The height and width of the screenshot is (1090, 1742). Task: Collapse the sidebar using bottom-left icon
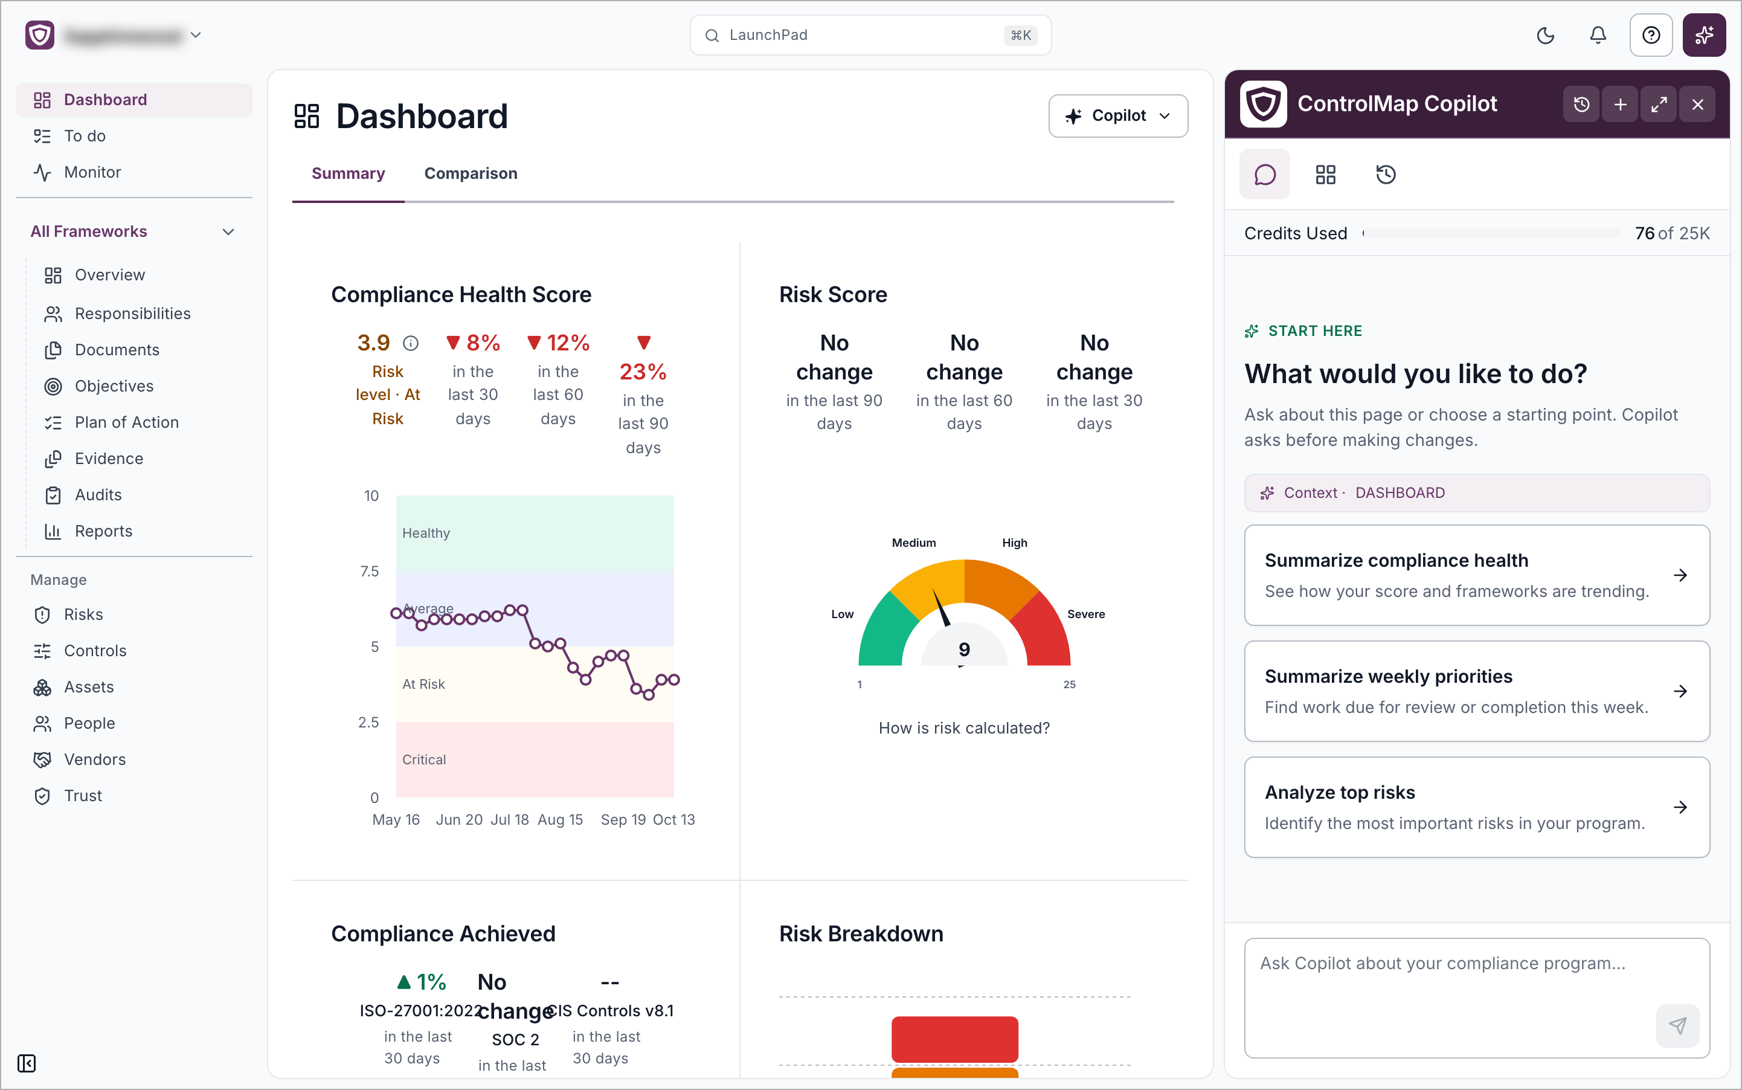pyautogui.click(x=27, y=1063)
